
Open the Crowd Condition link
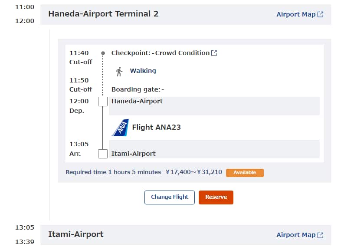click(182, 53)
